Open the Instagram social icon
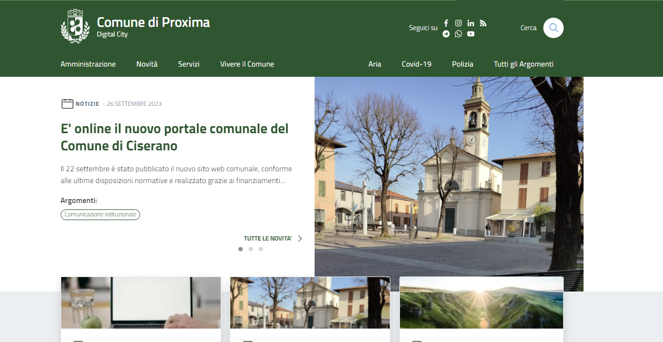This screenshot has height=342, width=663. click(458, 23)
